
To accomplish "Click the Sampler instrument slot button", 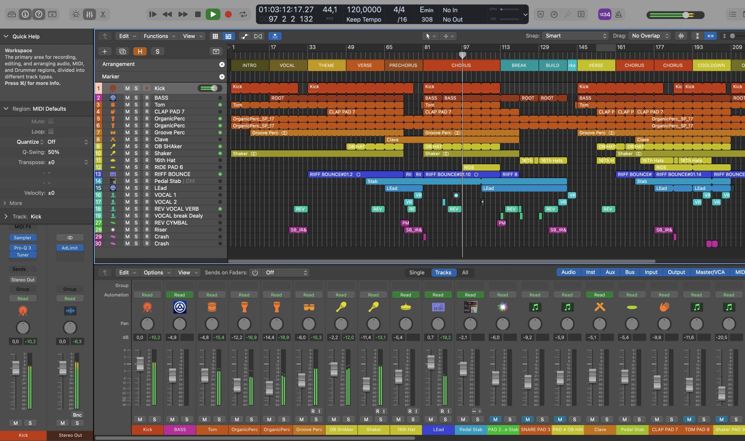I will (x=23, y=238).
